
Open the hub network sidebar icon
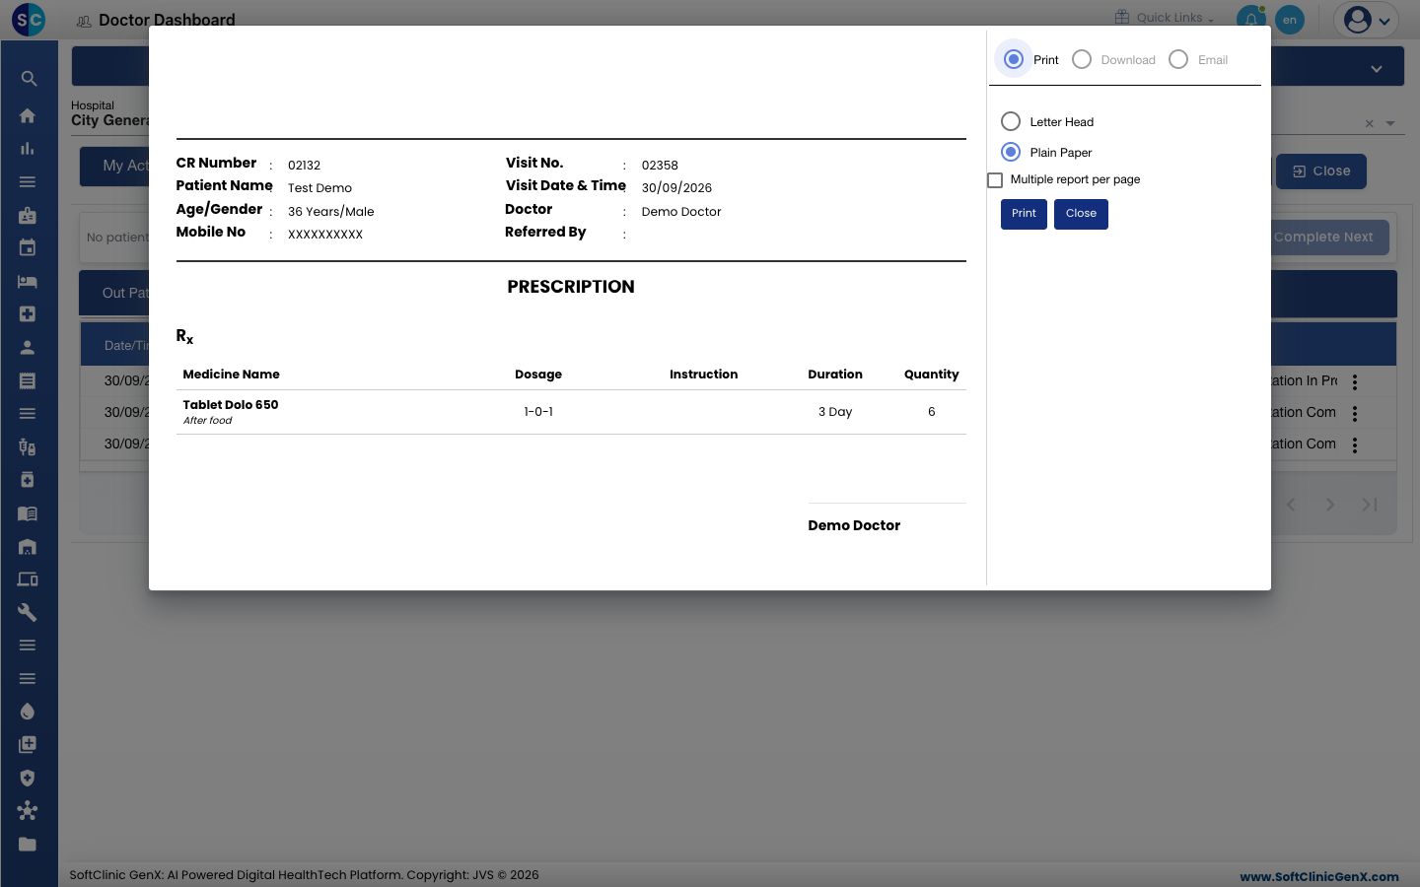[28, 811]
